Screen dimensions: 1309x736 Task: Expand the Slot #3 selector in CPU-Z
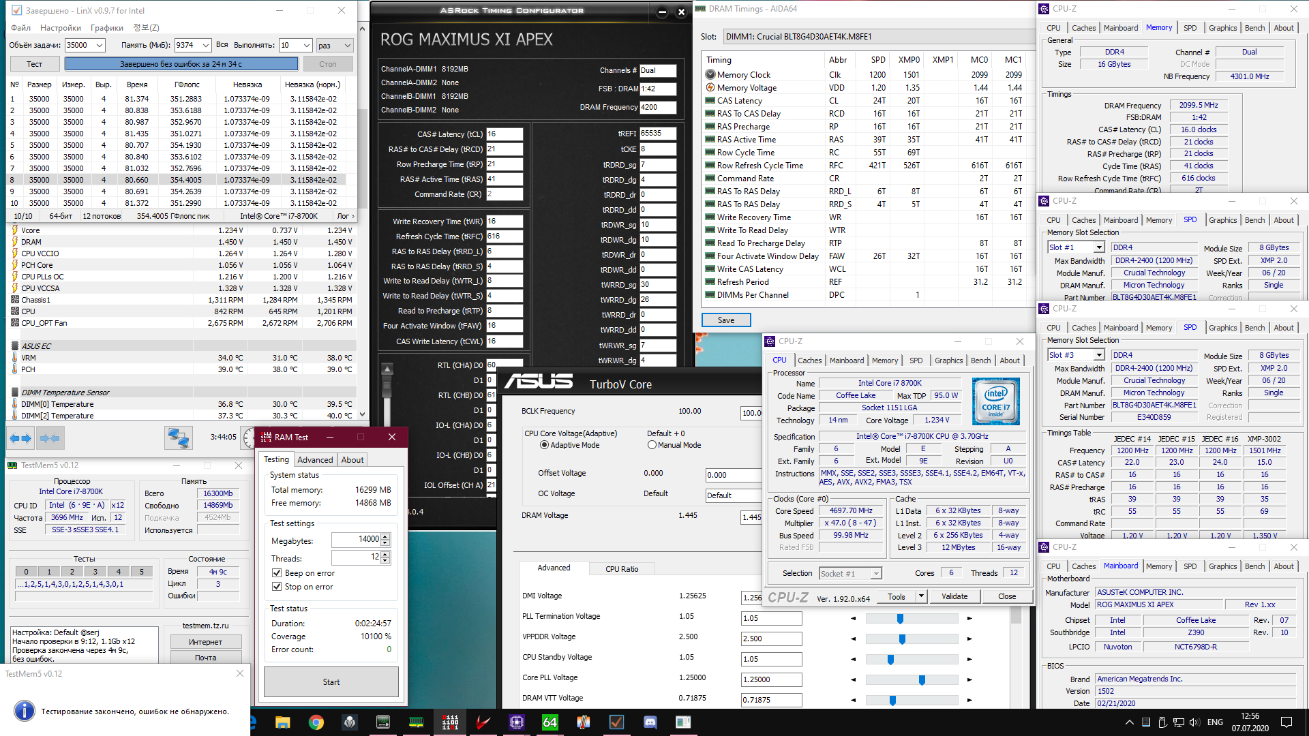(x=1099, y=355)
